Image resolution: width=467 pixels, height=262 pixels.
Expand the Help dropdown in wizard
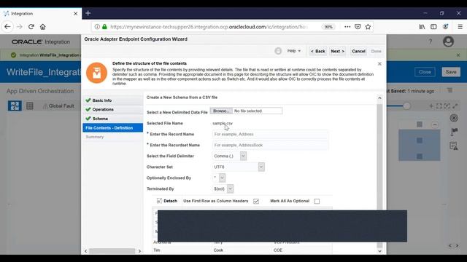pyautogui.click(x=293, y=51)
